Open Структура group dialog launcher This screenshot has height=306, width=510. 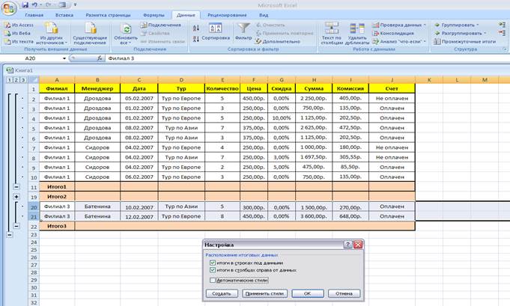pyautogui.click(x=505, y=49)
